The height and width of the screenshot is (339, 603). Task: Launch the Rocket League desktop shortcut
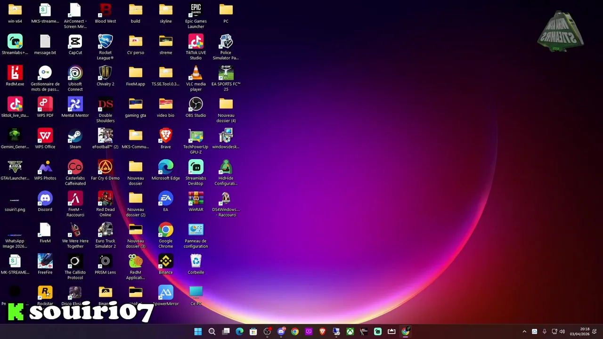tap(106, 47)
